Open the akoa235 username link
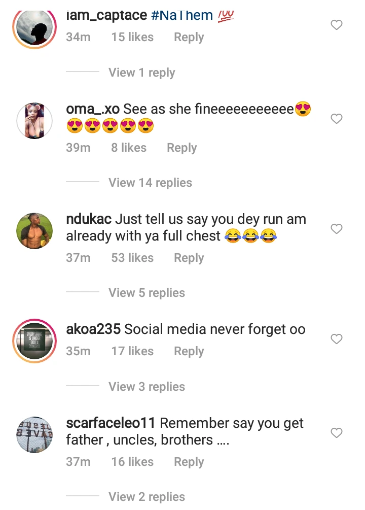Image resolution: width=365 pixels, height=510 pixels. pyautogui.click(x=93, y=329)
